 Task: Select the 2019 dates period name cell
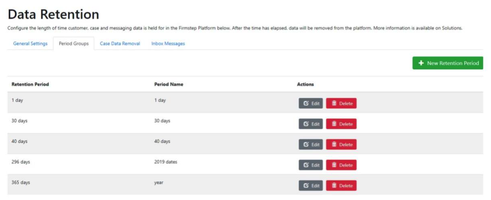[x=166, y=162]
